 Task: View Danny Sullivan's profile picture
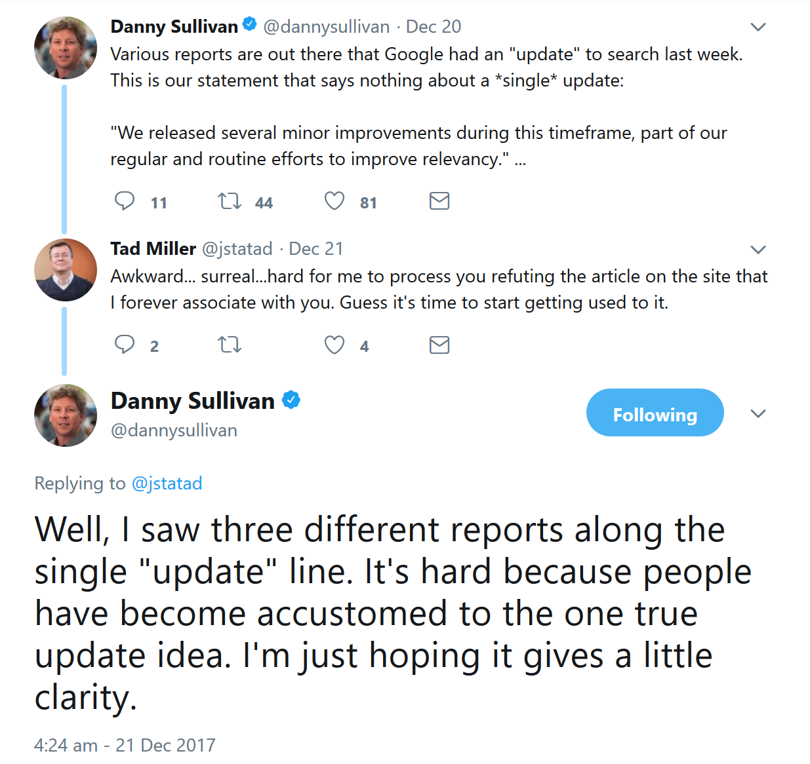(66, 47)
